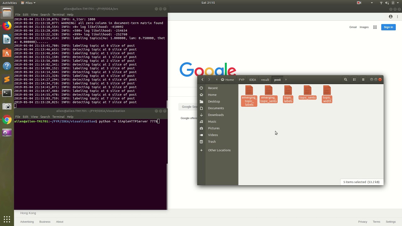Switch to Google Chrome in the dock

tap(7, 120)
